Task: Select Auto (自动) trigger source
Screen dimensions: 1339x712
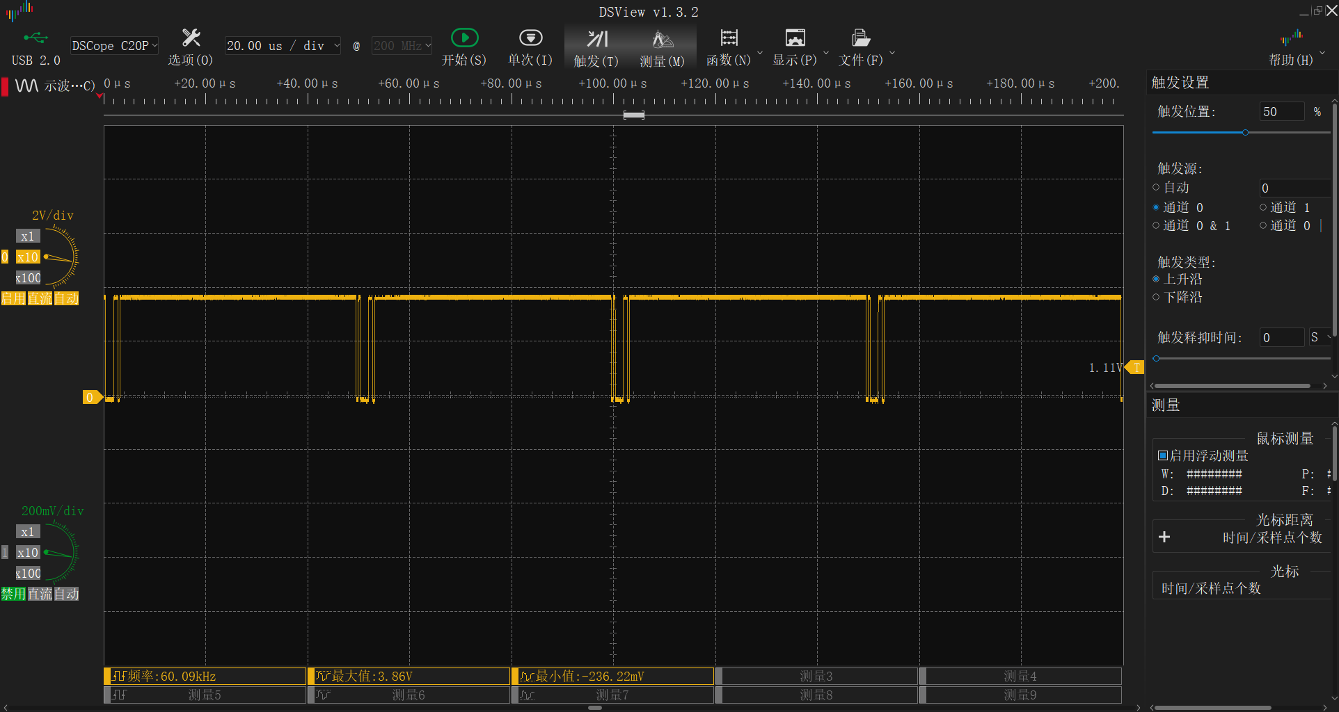Action: click(1157, 187)
